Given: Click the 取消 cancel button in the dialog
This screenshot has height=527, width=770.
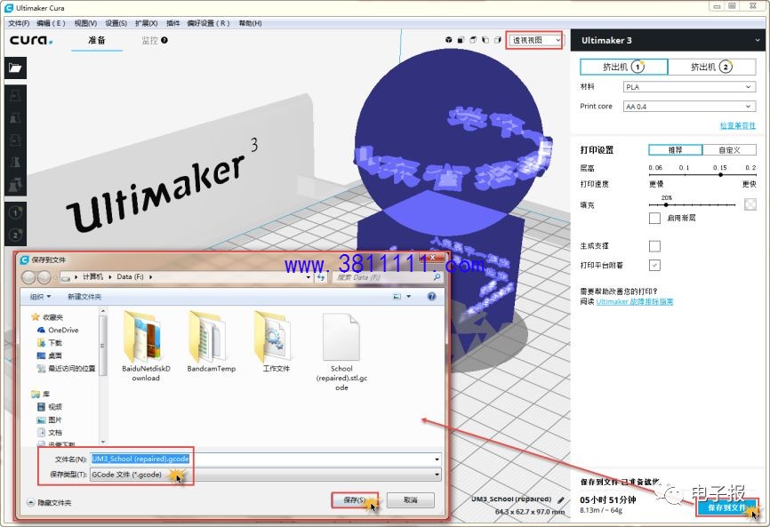Looking at the screenshot, I should [x=411, y=500].
